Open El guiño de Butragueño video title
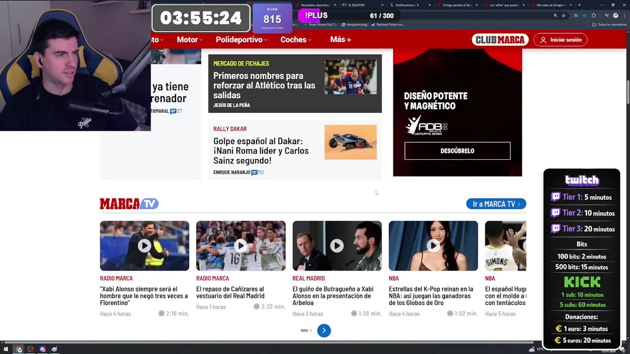The height and width of the screenshot is (354, 630). [333, 296]
